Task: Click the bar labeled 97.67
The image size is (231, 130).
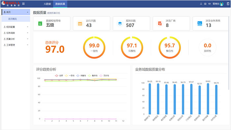Action: 191,99
